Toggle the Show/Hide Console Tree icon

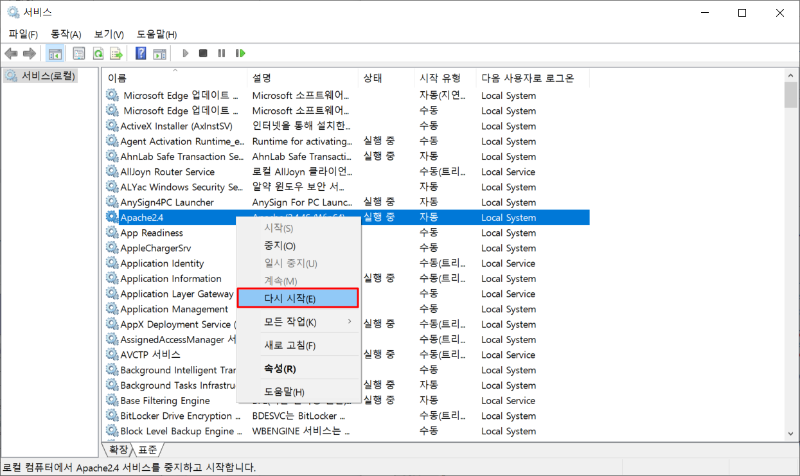55,53
